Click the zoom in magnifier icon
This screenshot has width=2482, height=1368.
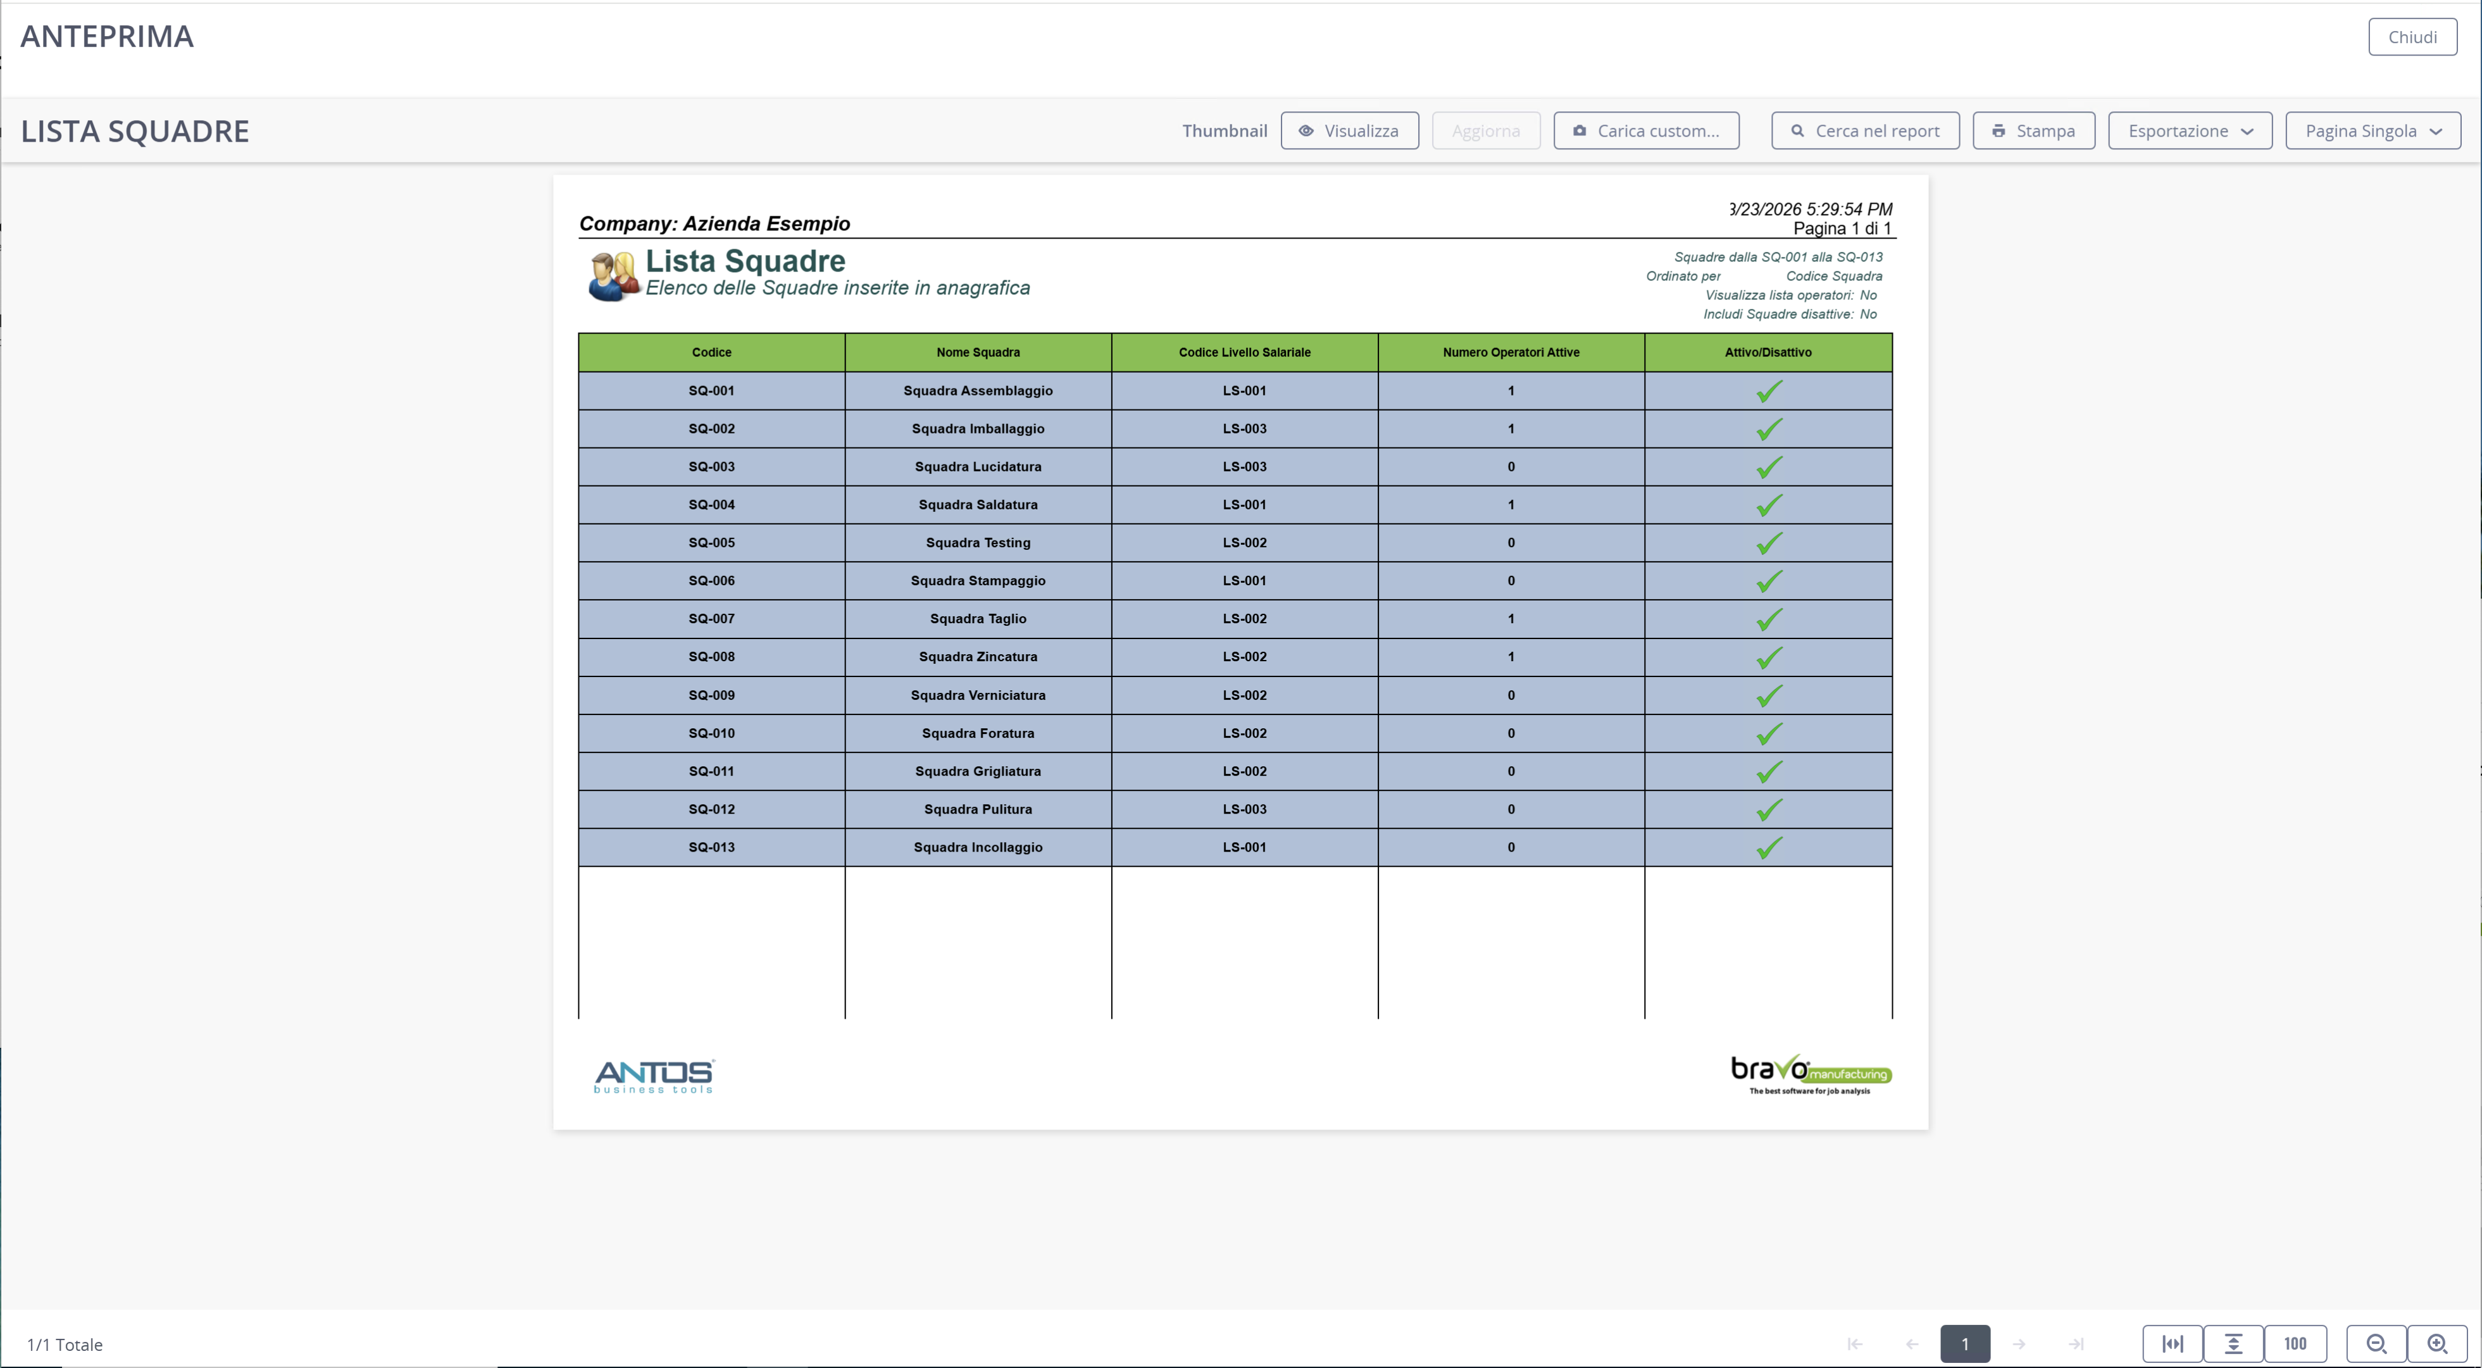pos(2436,1344)
